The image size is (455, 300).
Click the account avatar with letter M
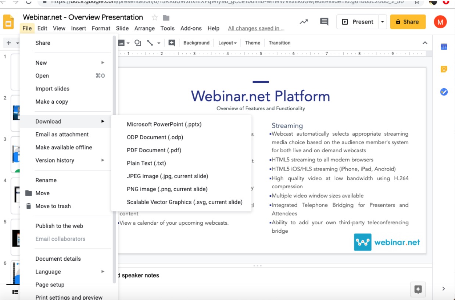pos(440,22)
